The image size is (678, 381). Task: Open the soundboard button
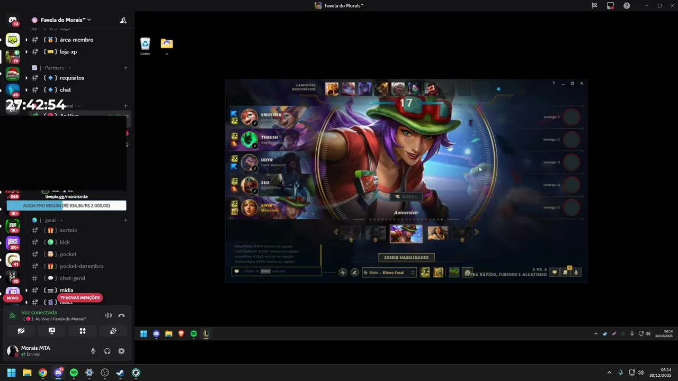[x=113, y=331]
